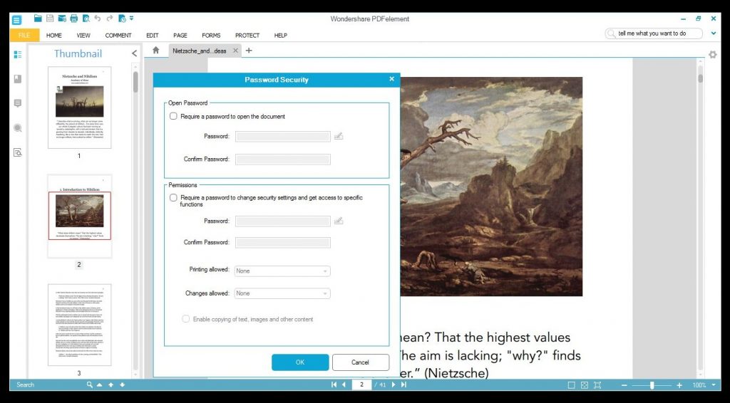Open the find-and-replace icon in left sidebar

coord(18,152)
